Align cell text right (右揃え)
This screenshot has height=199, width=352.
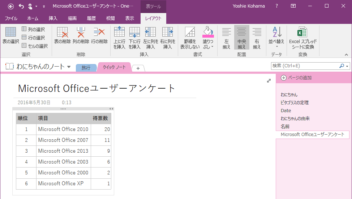click(257, 38)
